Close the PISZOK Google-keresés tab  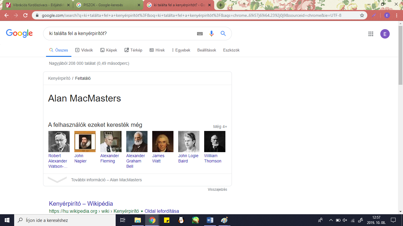(139, 5)
